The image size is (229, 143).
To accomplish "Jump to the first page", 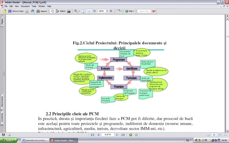I will 92,135.
